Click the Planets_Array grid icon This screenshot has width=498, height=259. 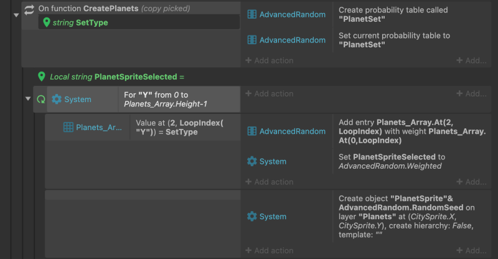point(68,128)
